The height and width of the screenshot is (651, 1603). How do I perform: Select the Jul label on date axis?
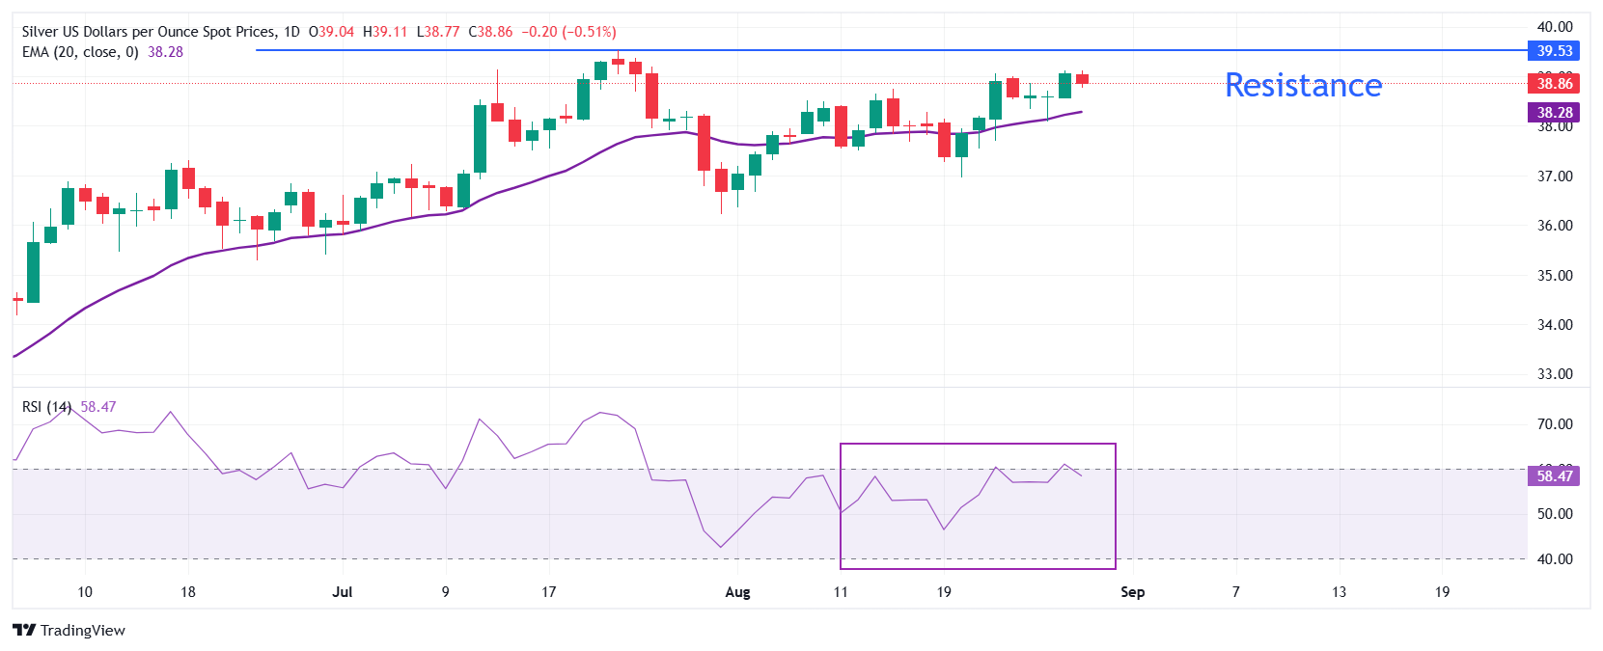[342, 592]
